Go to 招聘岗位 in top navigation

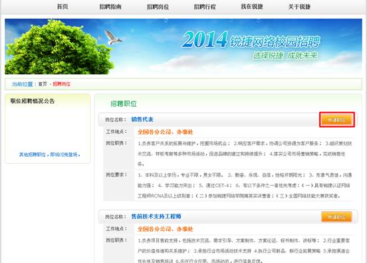click(158, 7)
